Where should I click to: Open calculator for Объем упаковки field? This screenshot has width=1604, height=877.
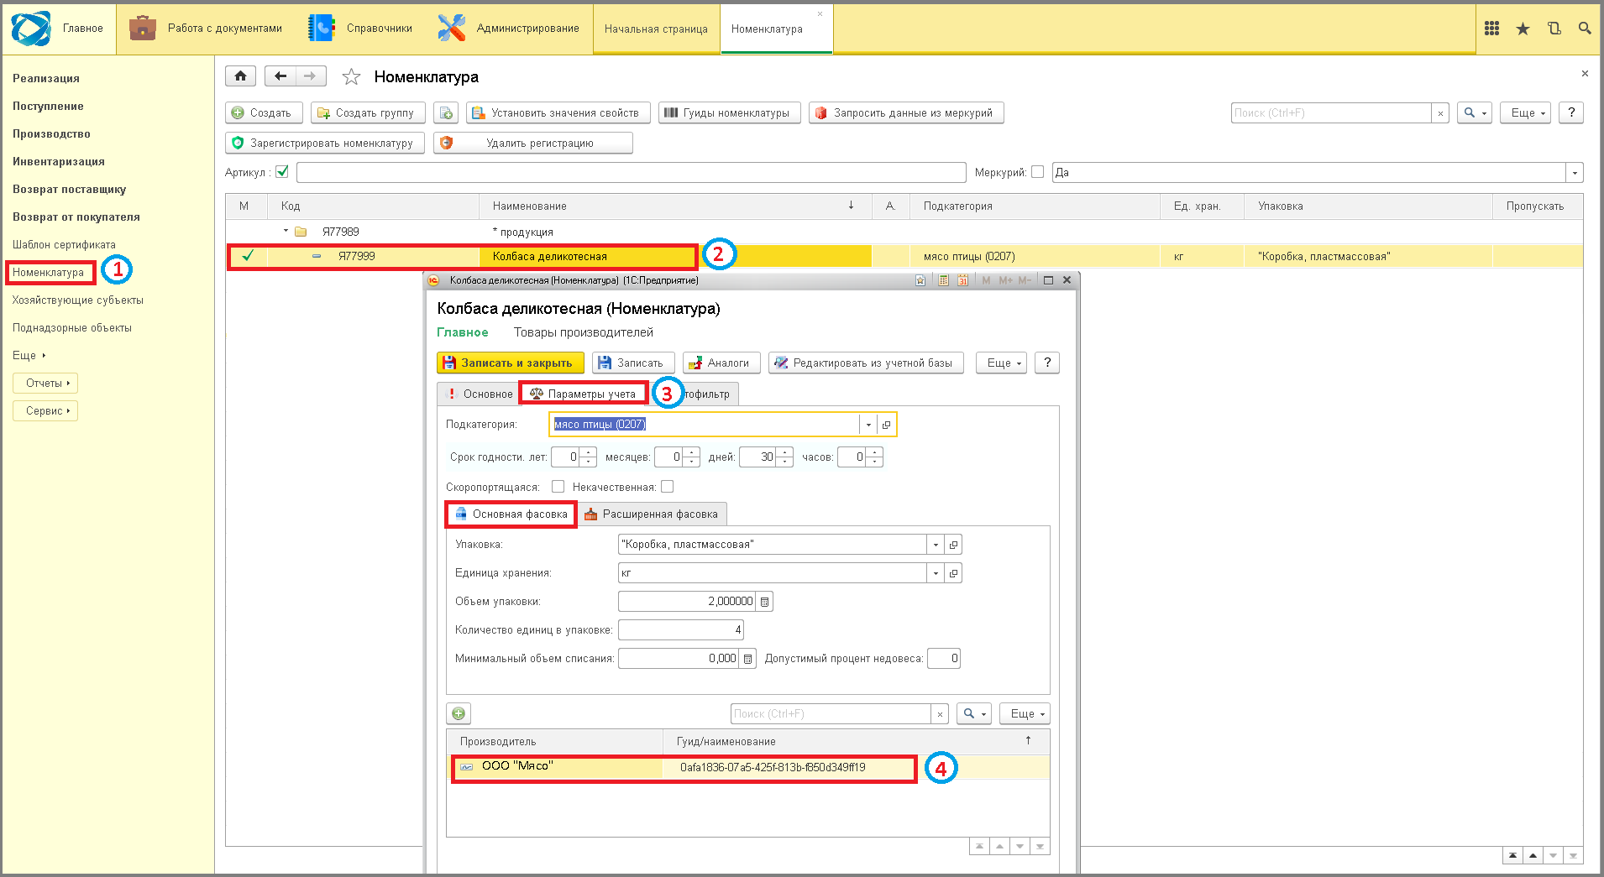(764, 602)
